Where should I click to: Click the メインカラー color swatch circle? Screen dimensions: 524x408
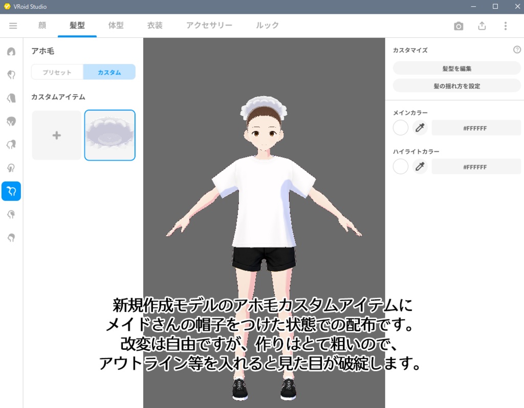tap(400, 128)
